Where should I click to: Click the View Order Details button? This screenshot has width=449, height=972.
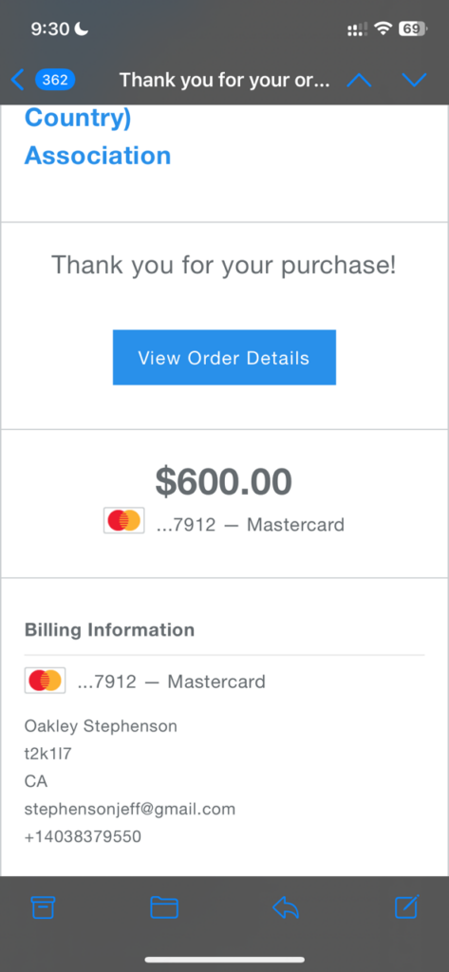pyautogui.click(x=224, y=358)
